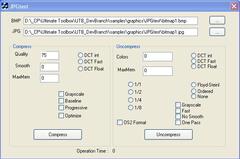Click the JPG file path field
This screenshot has width=240, height=159.
(x=111, y=32)
